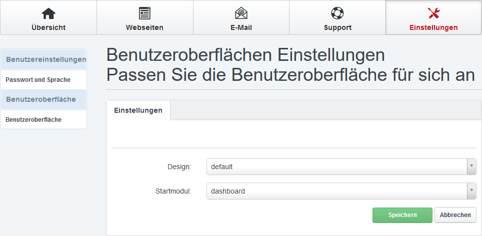This screenshot has height=236, width=482.
Task: Click the Webseiten page layout icon
Action: point(144,13)
